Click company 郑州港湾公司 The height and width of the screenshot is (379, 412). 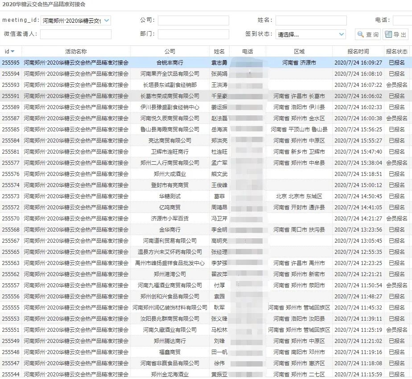[x=170, y=274]
